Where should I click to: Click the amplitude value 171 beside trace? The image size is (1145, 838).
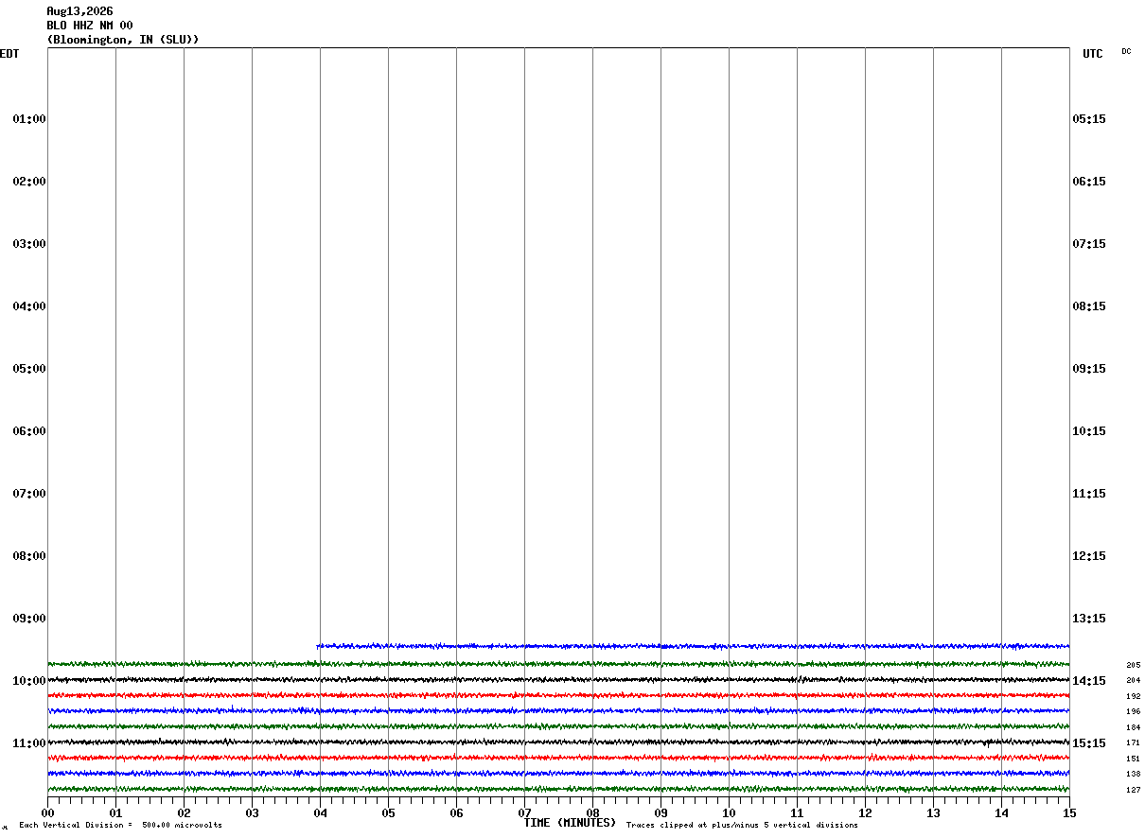pyautogui.click(x=1133, y=743)
